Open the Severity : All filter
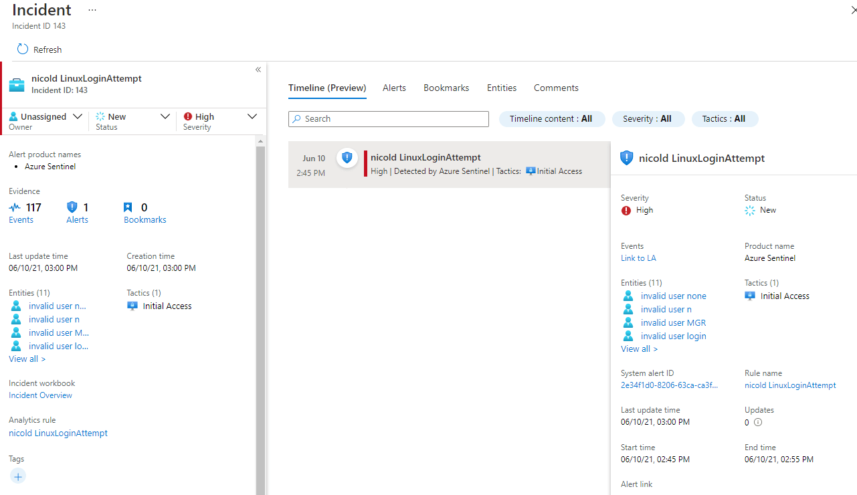857x495 pixels. pos(648,118)
